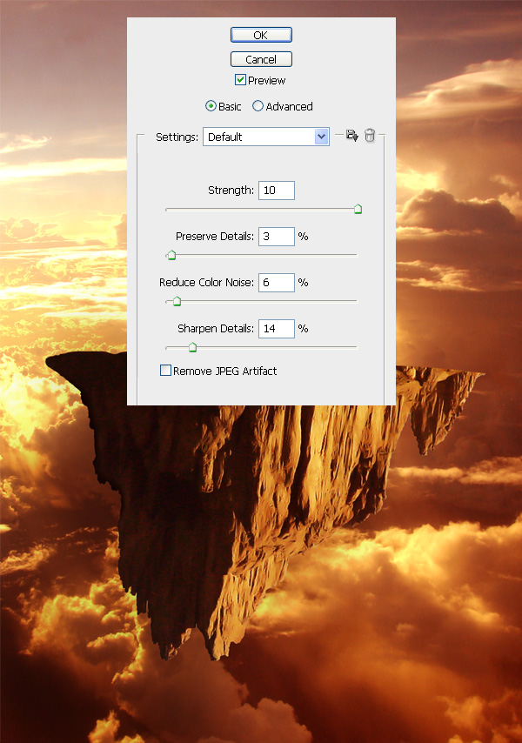Enable Remove JPEG Artifact checkbox

pos(165,370)
